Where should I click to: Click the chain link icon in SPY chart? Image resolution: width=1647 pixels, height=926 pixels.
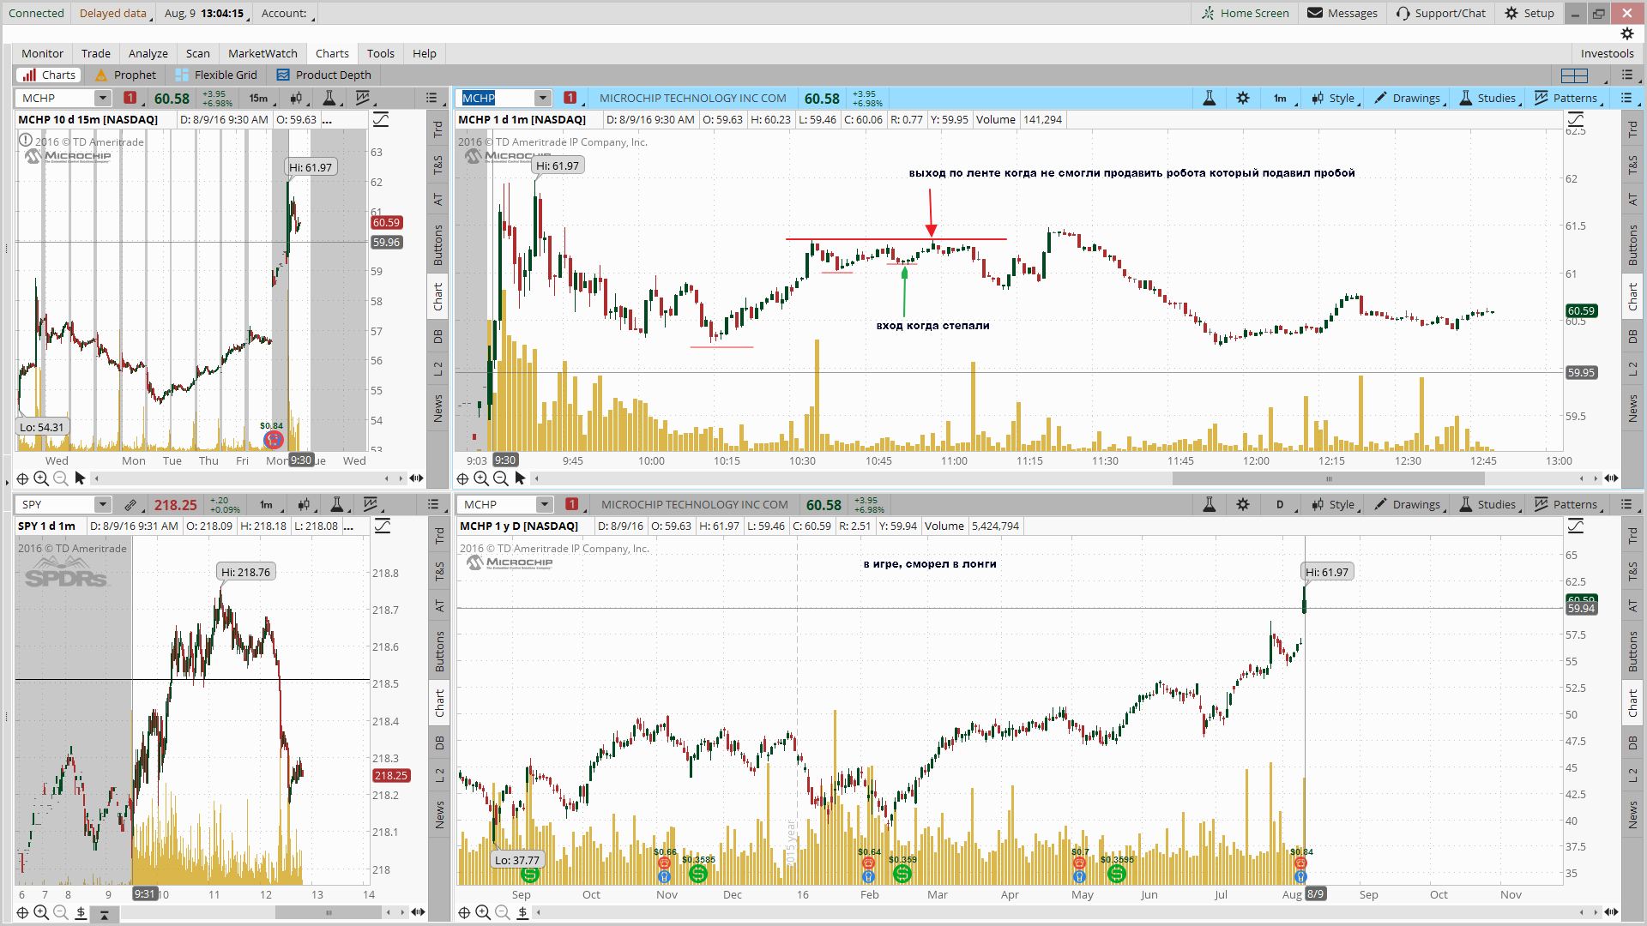tap(130, 504)
